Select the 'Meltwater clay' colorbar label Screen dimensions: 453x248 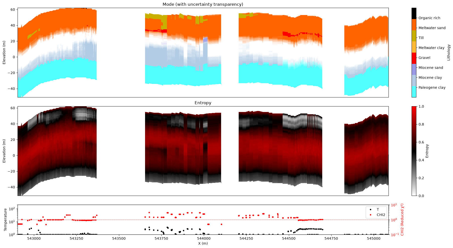coord(431,48)
